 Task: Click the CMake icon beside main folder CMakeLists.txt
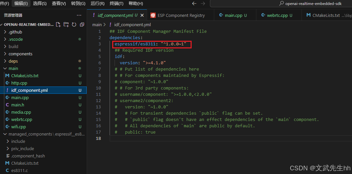coord(7,76)
